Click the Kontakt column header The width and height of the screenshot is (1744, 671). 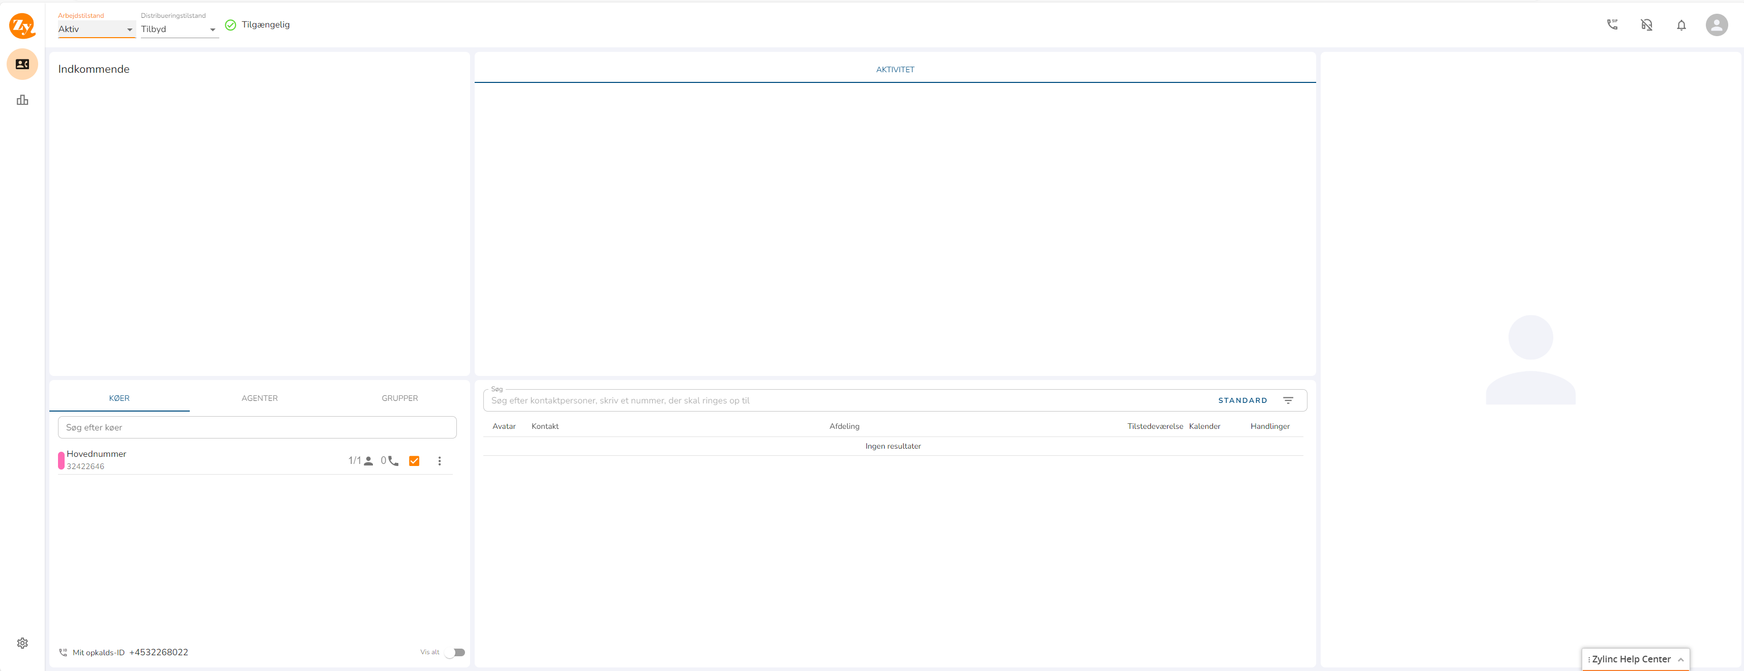545,427
